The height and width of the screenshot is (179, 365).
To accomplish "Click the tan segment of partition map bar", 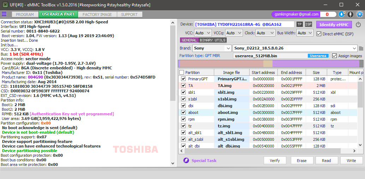I will point(268,64).
